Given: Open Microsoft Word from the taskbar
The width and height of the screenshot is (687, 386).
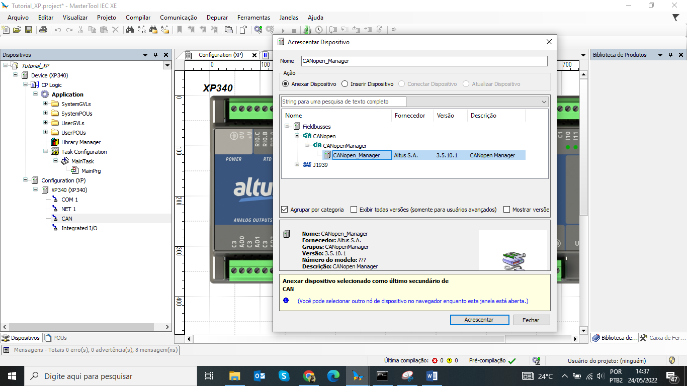Looking at the screenshot, I should tap(432, 376).
